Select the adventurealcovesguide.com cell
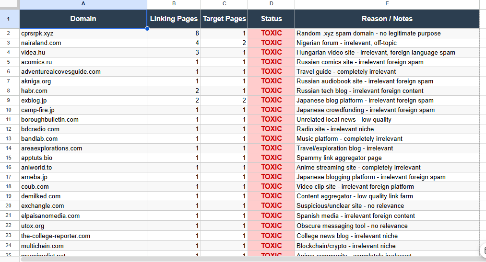Viewport: 486px width, 262px height. point(83,72)
